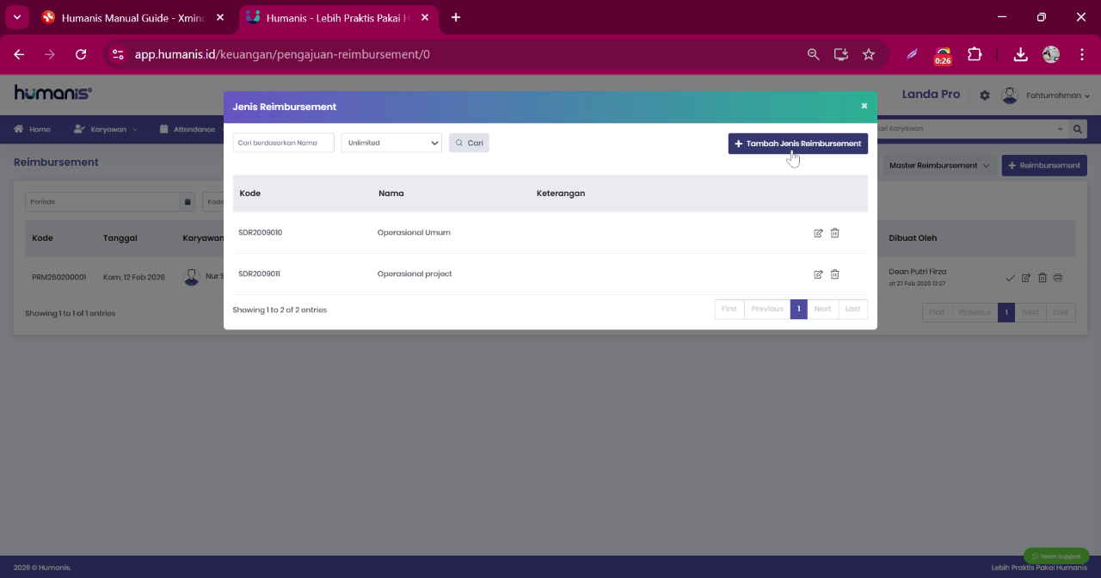Focus the Periode date field
Screen dimensions: 1101x578
pos(102,201)
